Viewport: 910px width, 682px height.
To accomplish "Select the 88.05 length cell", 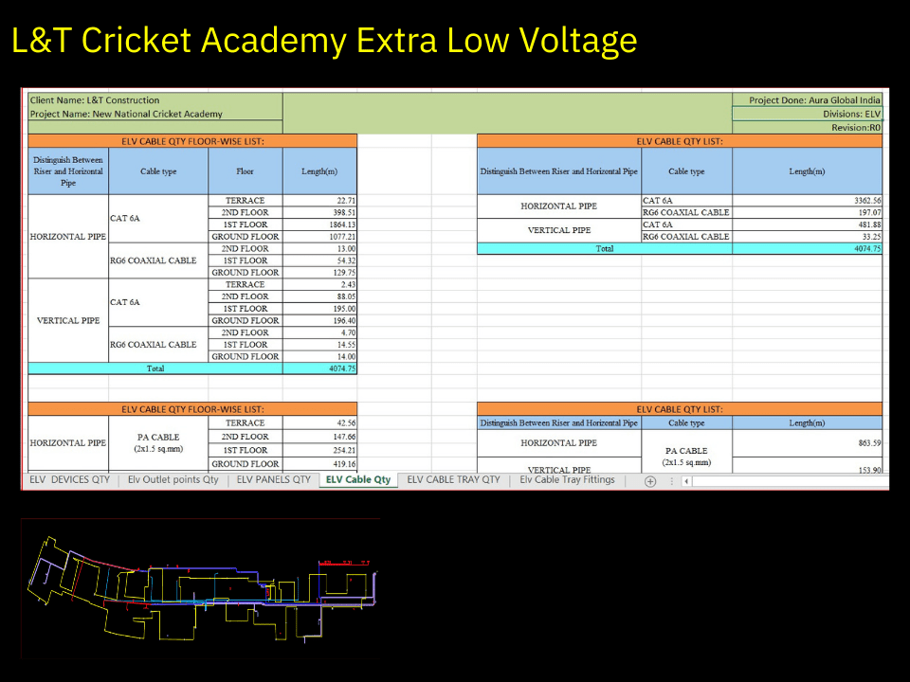I will point(319,296).
